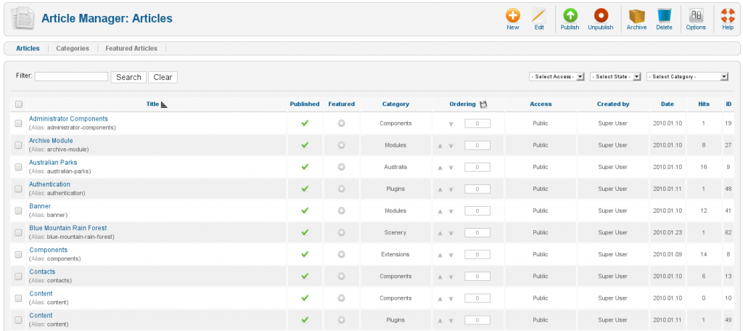Toggle featured circle for Authentication
743x331 pixels.
341,189
